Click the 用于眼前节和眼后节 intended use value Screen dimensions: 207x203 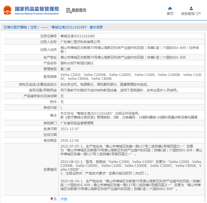119,90
